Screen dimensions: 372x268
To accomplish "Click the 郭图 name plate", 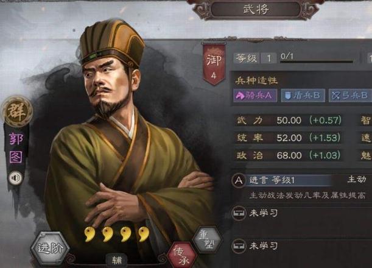I will (x=16, y=147).
